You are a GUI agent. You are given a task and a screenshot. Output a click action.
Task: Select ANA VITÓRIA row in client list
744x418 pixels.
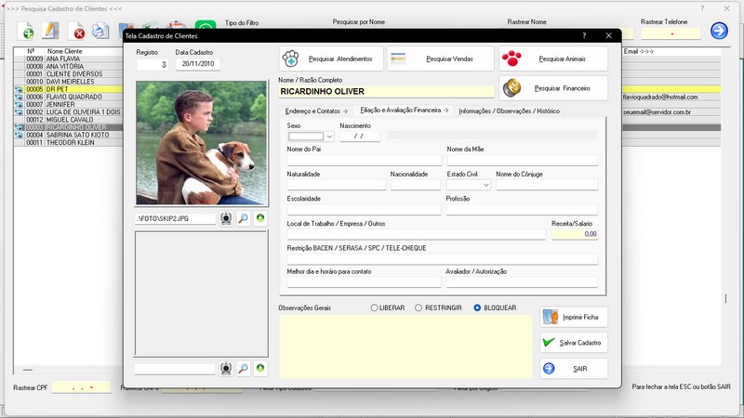coord(68,66)
